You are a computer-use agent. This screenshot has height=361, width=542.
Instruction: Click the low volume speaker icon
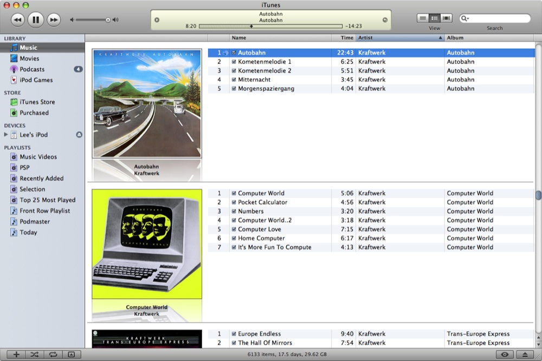(72, 20)
